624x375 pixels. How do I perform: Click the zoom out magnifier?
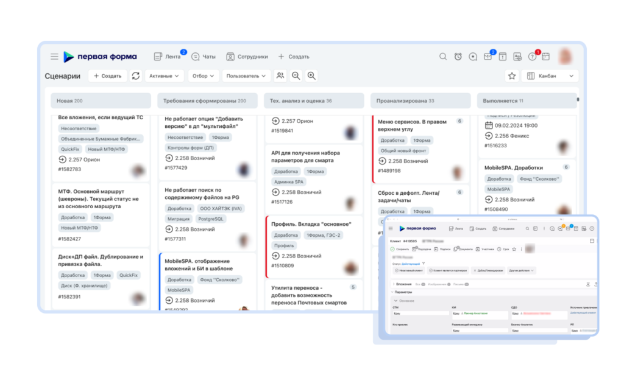[x=296, y=75]
